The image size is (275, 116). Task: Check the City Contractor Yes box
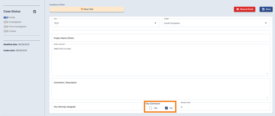point(151,108)
